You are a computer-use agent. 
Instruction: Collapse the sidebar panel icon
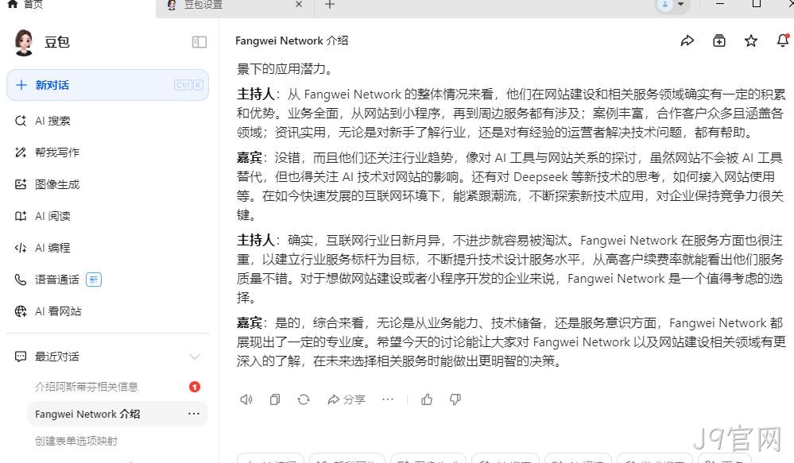[x=199, y=42]
